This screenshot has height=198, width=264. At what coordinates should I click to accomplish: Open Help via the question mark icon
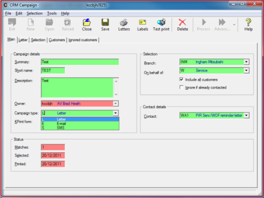(x=249, y=23)
